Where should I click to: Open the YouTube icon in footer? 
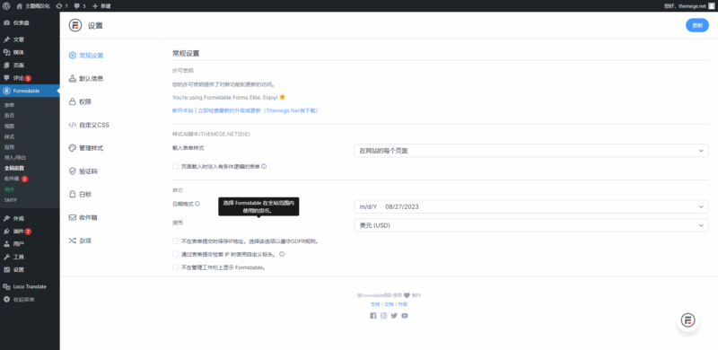pyautogui.click(x=405, y=315)
